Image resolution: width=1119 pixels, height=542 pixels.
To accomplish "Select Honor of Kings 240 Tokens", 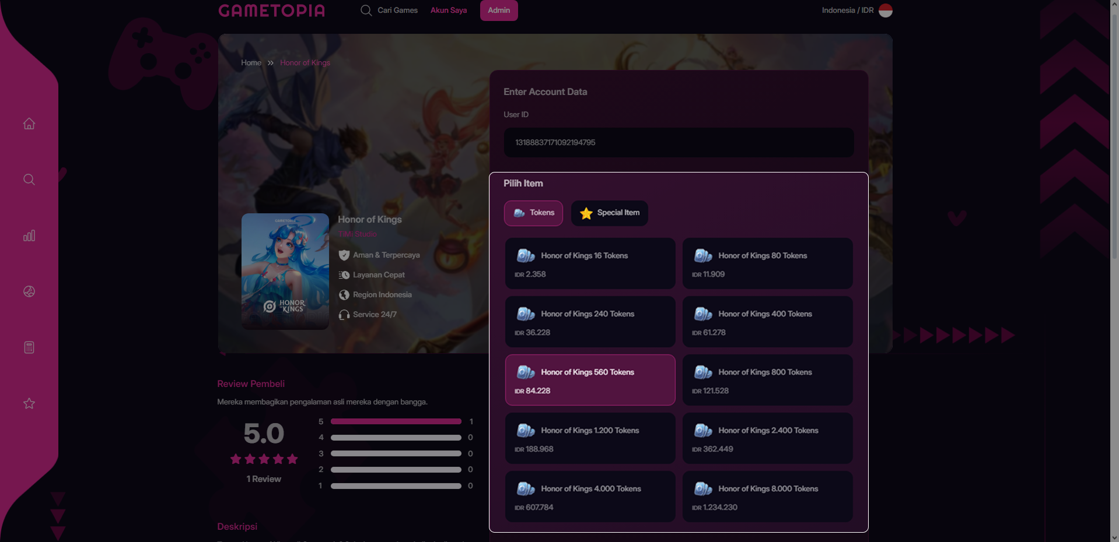I will click(x=590, y=322).
